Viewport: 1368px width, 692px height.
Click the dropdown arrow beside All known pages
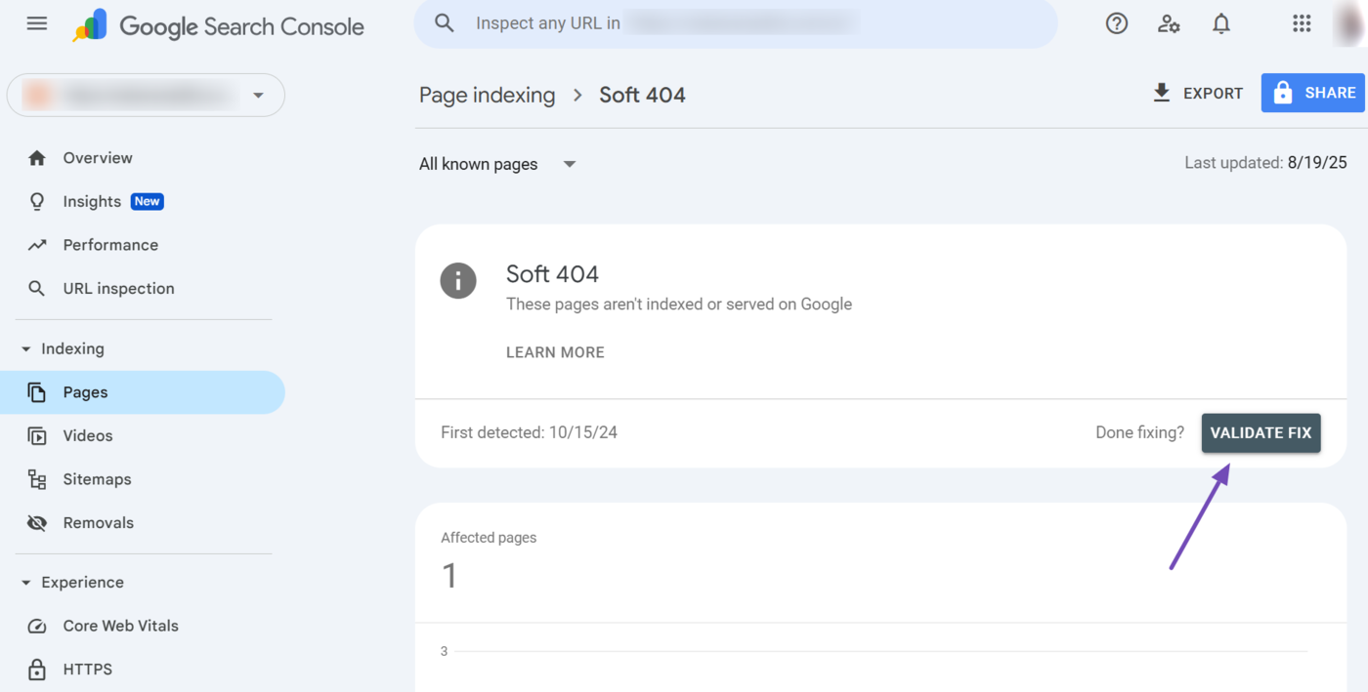(x=570, y=164)
